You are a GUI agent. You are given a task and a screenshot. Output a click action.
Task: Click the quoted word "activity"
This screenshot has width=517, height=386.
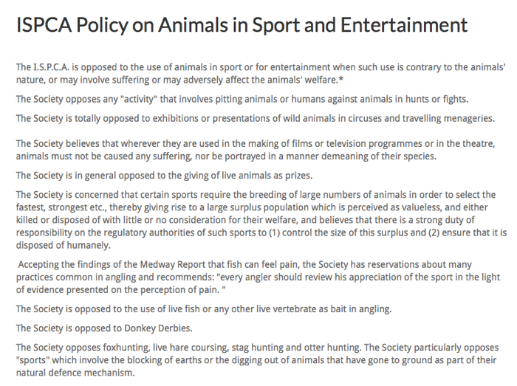pyautogui.click(x=139, y=100)
